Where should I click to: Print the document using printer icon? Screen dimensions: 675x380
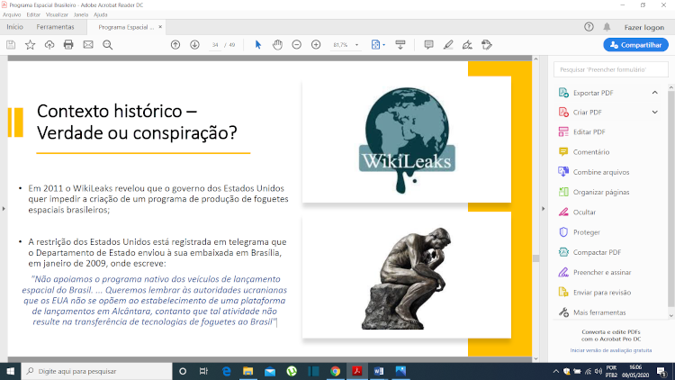click(x=68, y=45)
